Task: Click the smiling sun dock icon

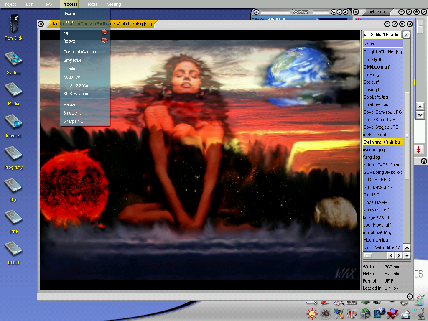Action: pos(312,314)
